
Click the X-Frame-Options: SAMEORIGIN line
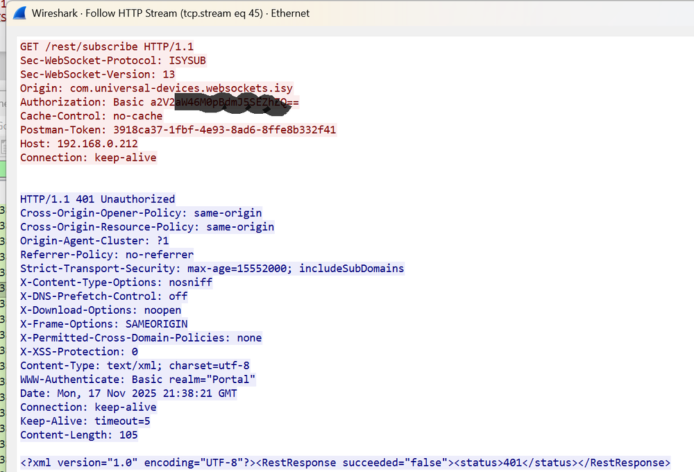point(103,324)
